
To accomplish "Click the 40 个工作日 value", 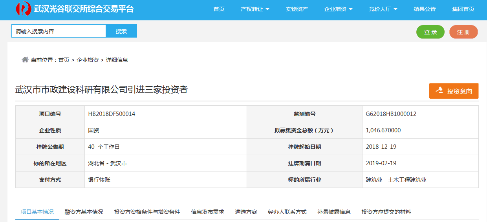I will click(104, 147).
